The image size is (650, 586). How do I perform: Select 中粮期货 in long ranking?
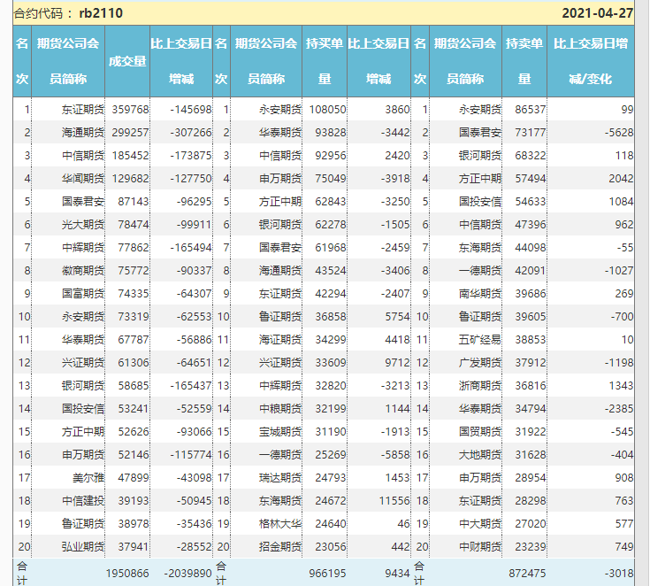(x=280, y=409)
